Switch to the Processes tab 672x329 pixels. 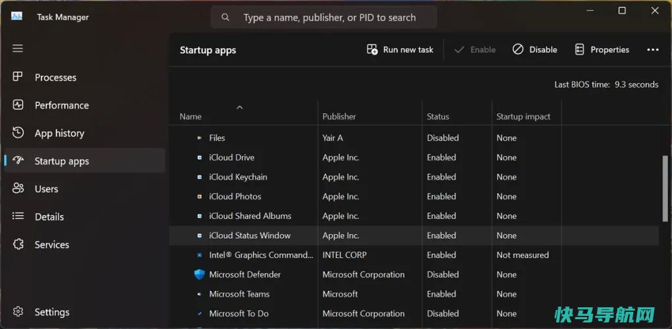pyautogui.click(x=84, y=77)
